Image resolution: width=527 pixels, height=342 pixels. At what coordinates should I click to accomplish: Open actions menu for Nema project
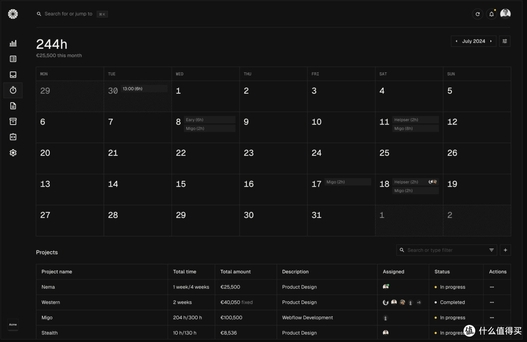[491, 287]
